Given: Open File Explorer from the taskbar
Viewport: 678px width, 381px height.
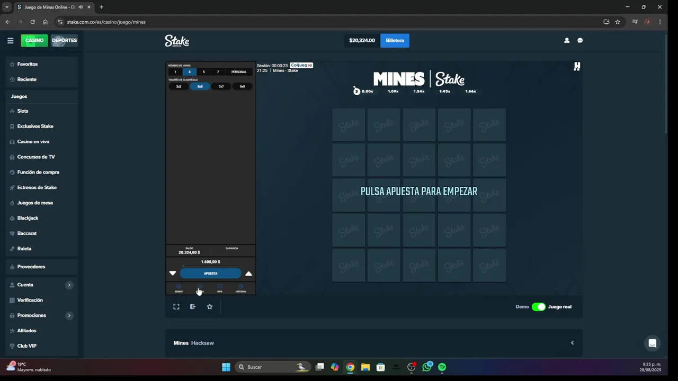Looking at the screenshot, I should point(365,367).
